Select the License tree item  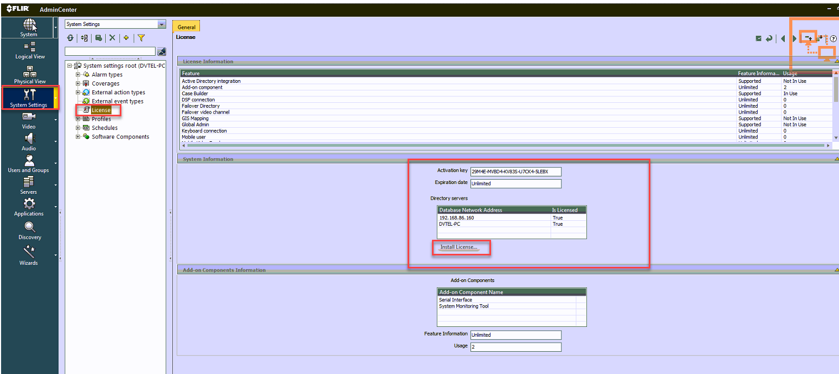tap(101, 110)
